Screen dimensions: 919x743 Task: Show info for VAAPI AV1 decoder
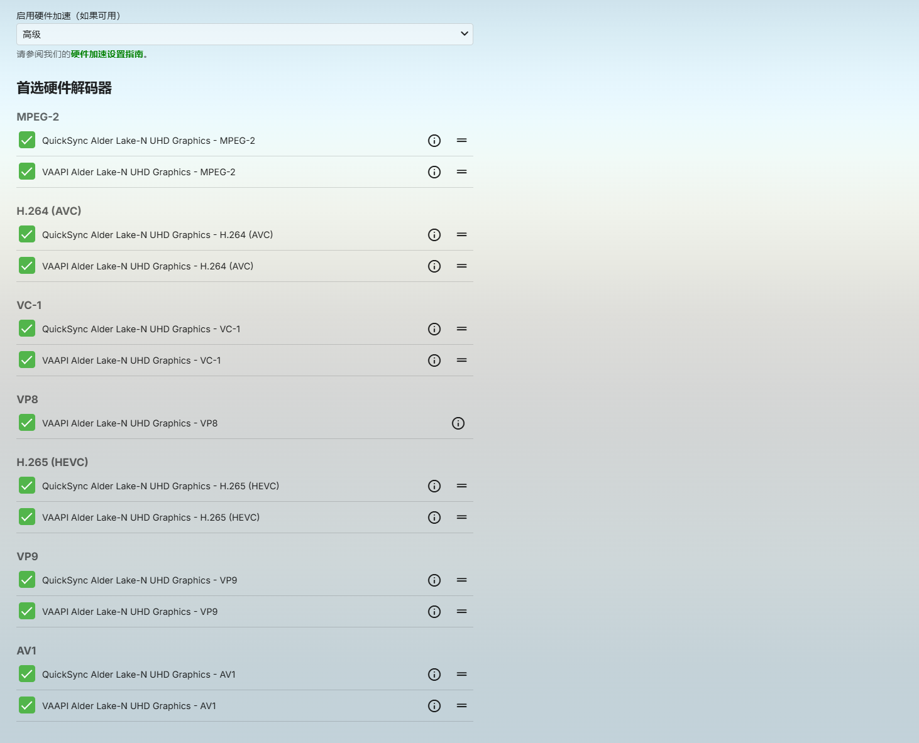coord(434,706)
